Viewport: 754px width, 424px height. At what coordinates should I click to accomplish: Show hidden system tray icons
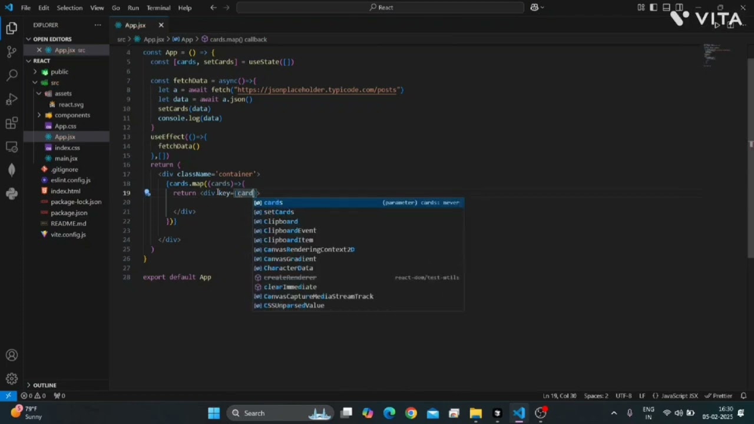click(614, 413)
